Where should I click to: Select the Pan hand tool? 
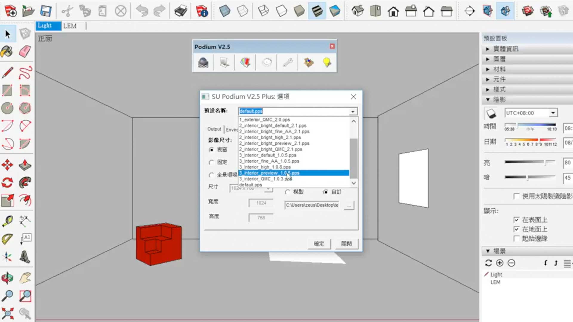(25, 278)
